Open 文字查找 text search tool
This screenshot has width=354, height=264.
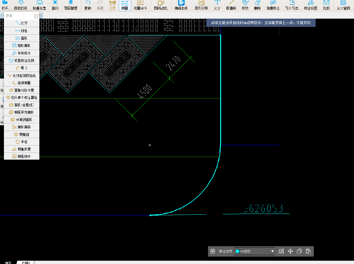click(344, 5)
